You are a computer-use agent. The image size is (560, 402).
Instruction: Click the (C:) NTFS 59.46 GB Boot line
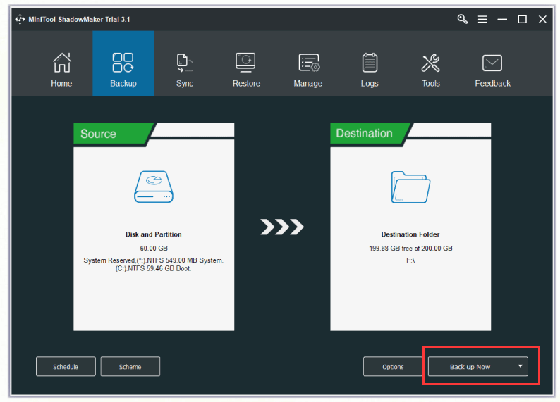click(x=154, y=268)
